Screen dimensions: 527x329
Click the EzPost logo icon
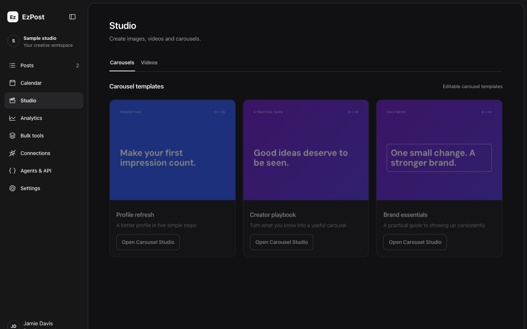13,17
